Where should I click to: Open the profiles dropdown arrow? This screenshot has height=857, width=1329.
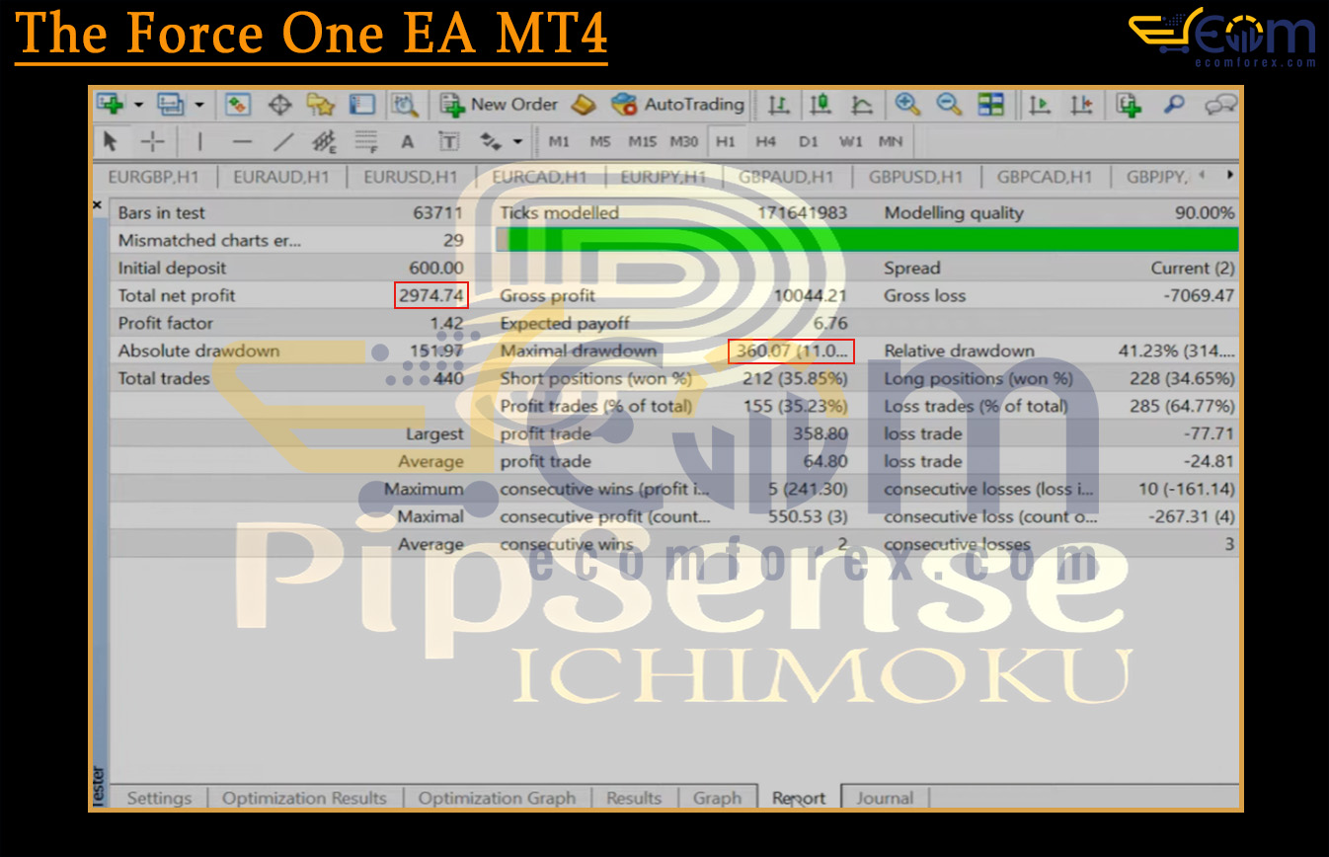[199, 105]
